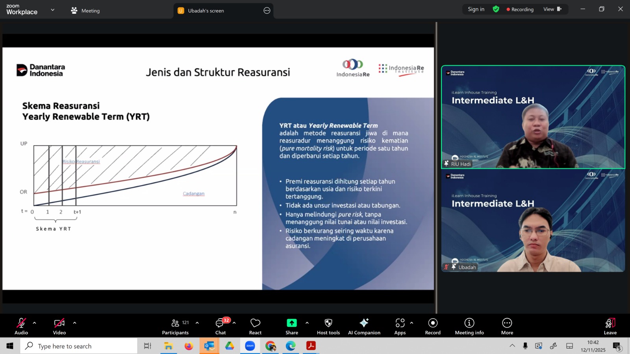Turn on the Video camera
This screenshot has height=354, width=630.
tap(59, 326)
